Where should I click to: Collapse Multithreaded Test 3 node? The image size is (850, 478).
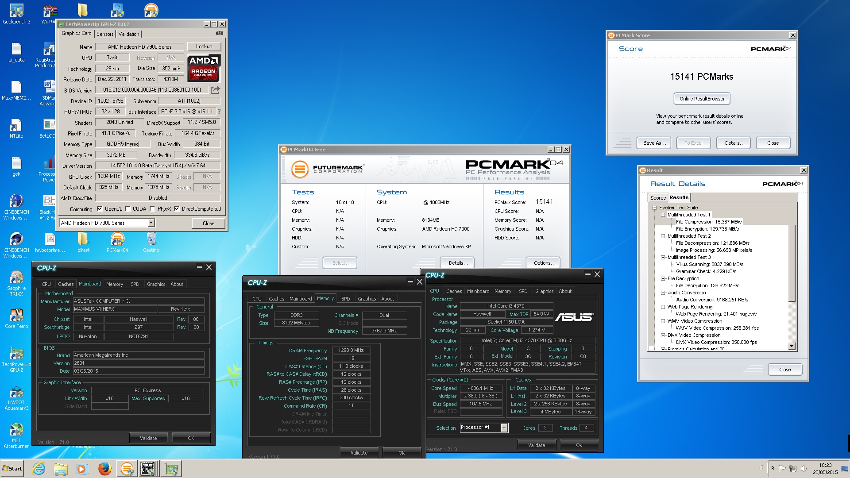click(x=663, y=257)
